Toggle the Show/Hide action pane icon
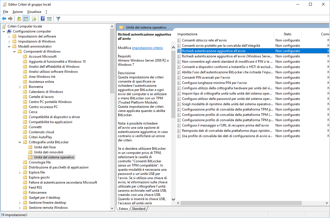Viewport: 330px width, 218px height. pyautogui.click(x=49, y=19)
